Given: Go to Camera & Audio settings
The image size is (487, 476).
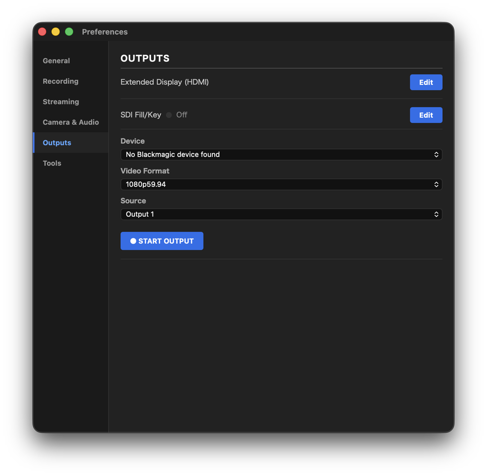Looking at the screenshot, I should [71, 122].
